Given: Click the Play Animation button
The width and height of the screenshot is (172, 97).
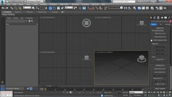Looking at the screenshot, I should pos(152,92).
